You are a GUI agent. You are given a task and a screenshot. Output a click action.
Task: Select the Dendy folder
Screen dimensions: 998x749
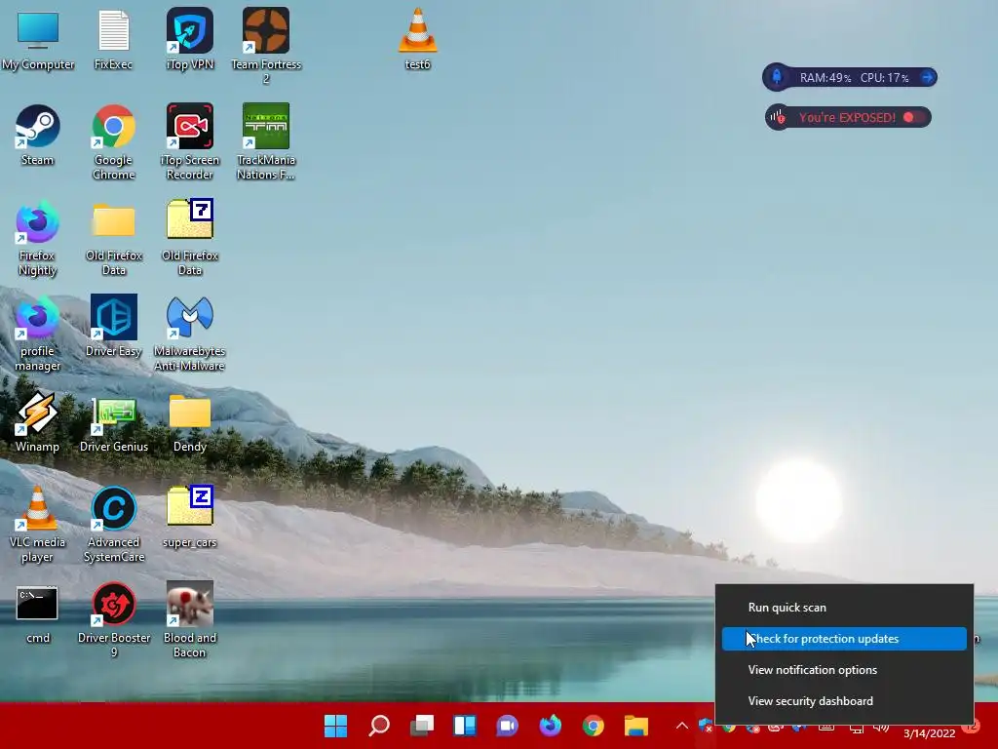pyautogui.click(x=190, y=421)
